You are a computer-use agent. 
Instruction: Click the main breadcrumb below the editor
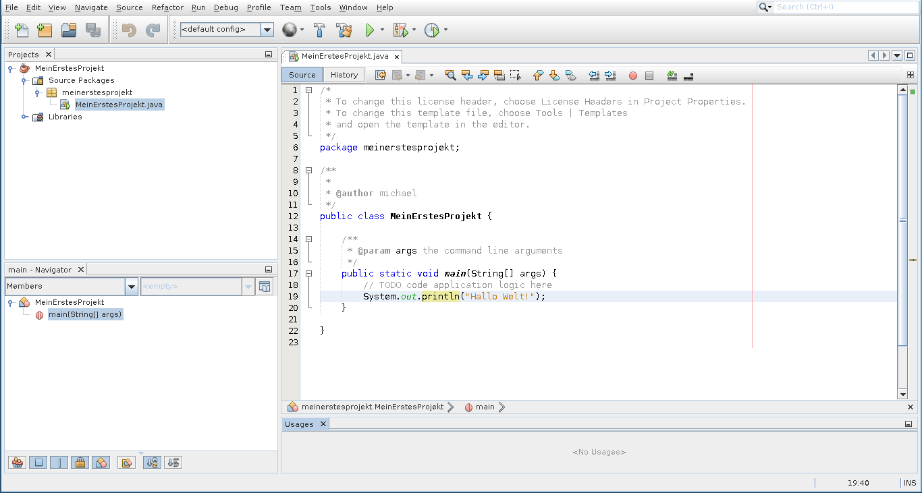(485, 407)
